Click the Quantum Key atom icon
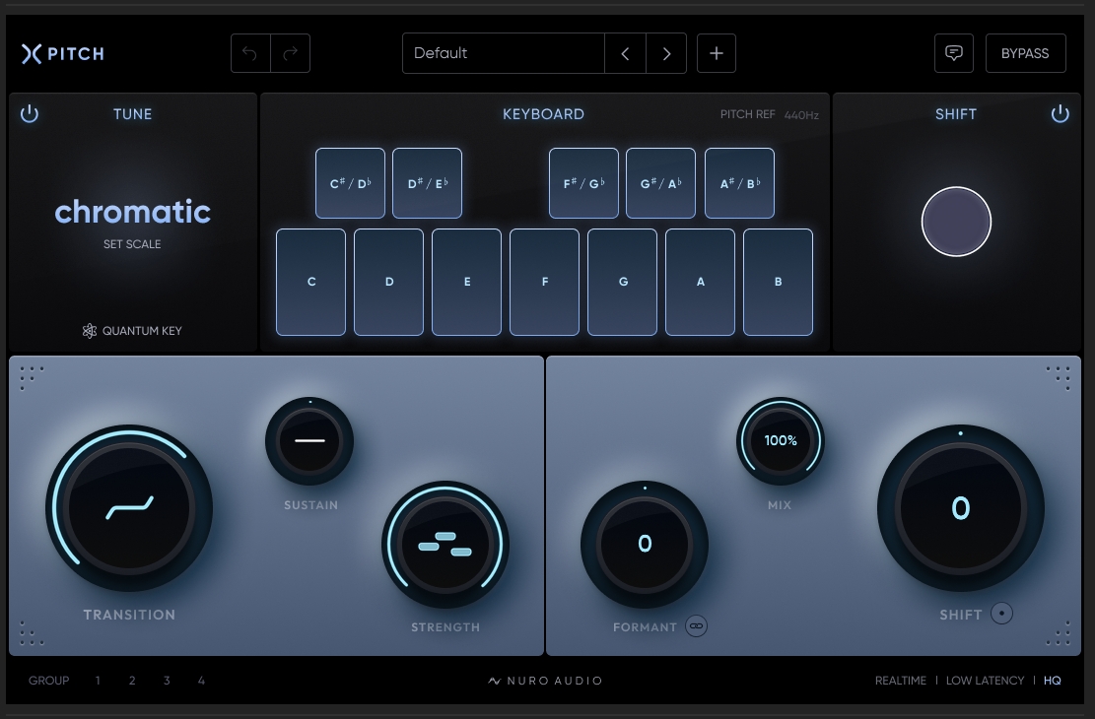 90,331
